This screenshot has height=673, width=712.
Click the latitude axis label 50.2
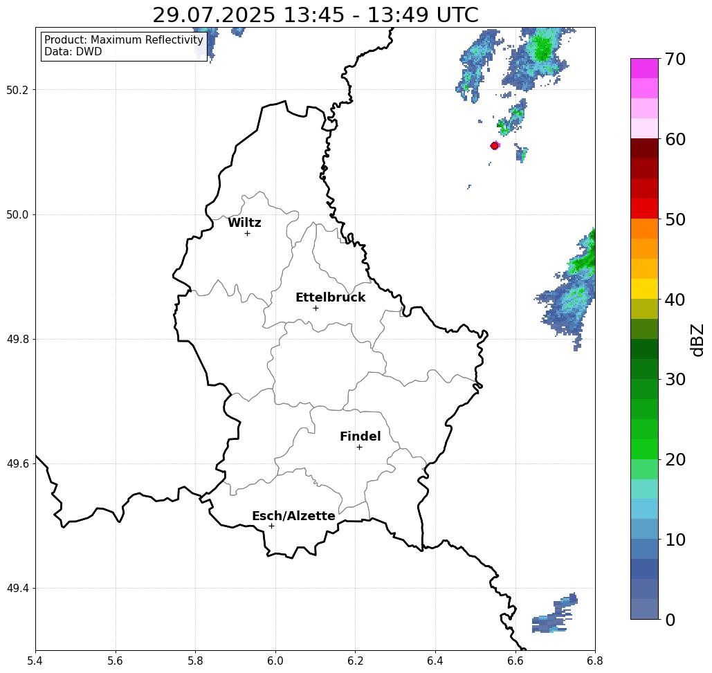tap(17, 90)
